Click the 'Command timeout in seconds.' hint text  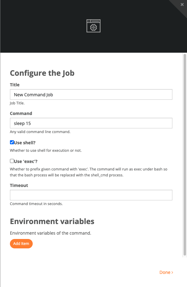36,204
